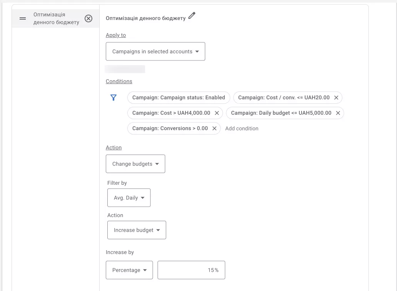This screenshot has width=397, height=291.
Task: Click Add condition
Action: pyautogui.click(x=242, y=129)
